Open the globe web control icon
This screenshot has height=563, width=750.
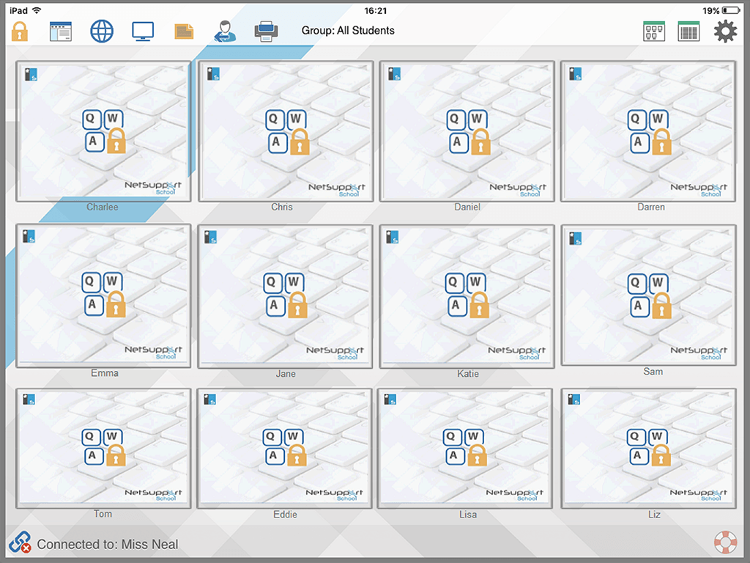pyautogui.click(x=102, y=32)
